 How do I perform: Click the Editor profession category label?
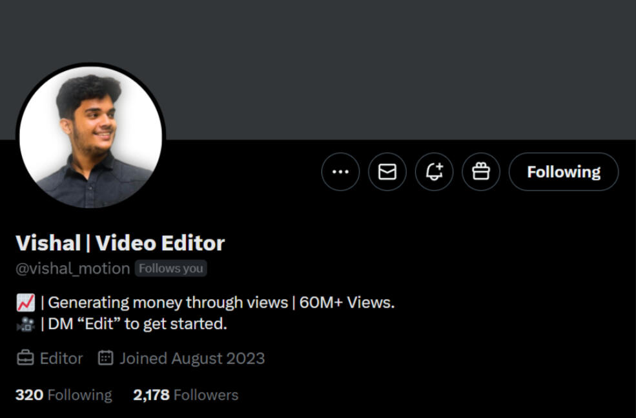pyautogui.click(x=61, y=359)
